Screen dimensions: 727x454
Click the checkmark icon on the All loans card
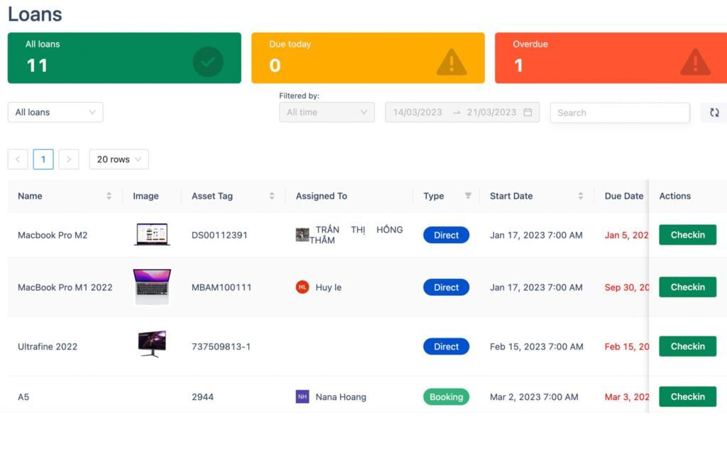(x=207, y=62)
